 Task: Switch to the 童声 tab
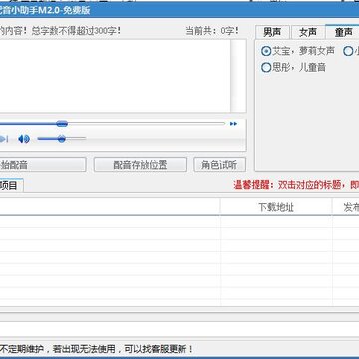click(343, 32)
